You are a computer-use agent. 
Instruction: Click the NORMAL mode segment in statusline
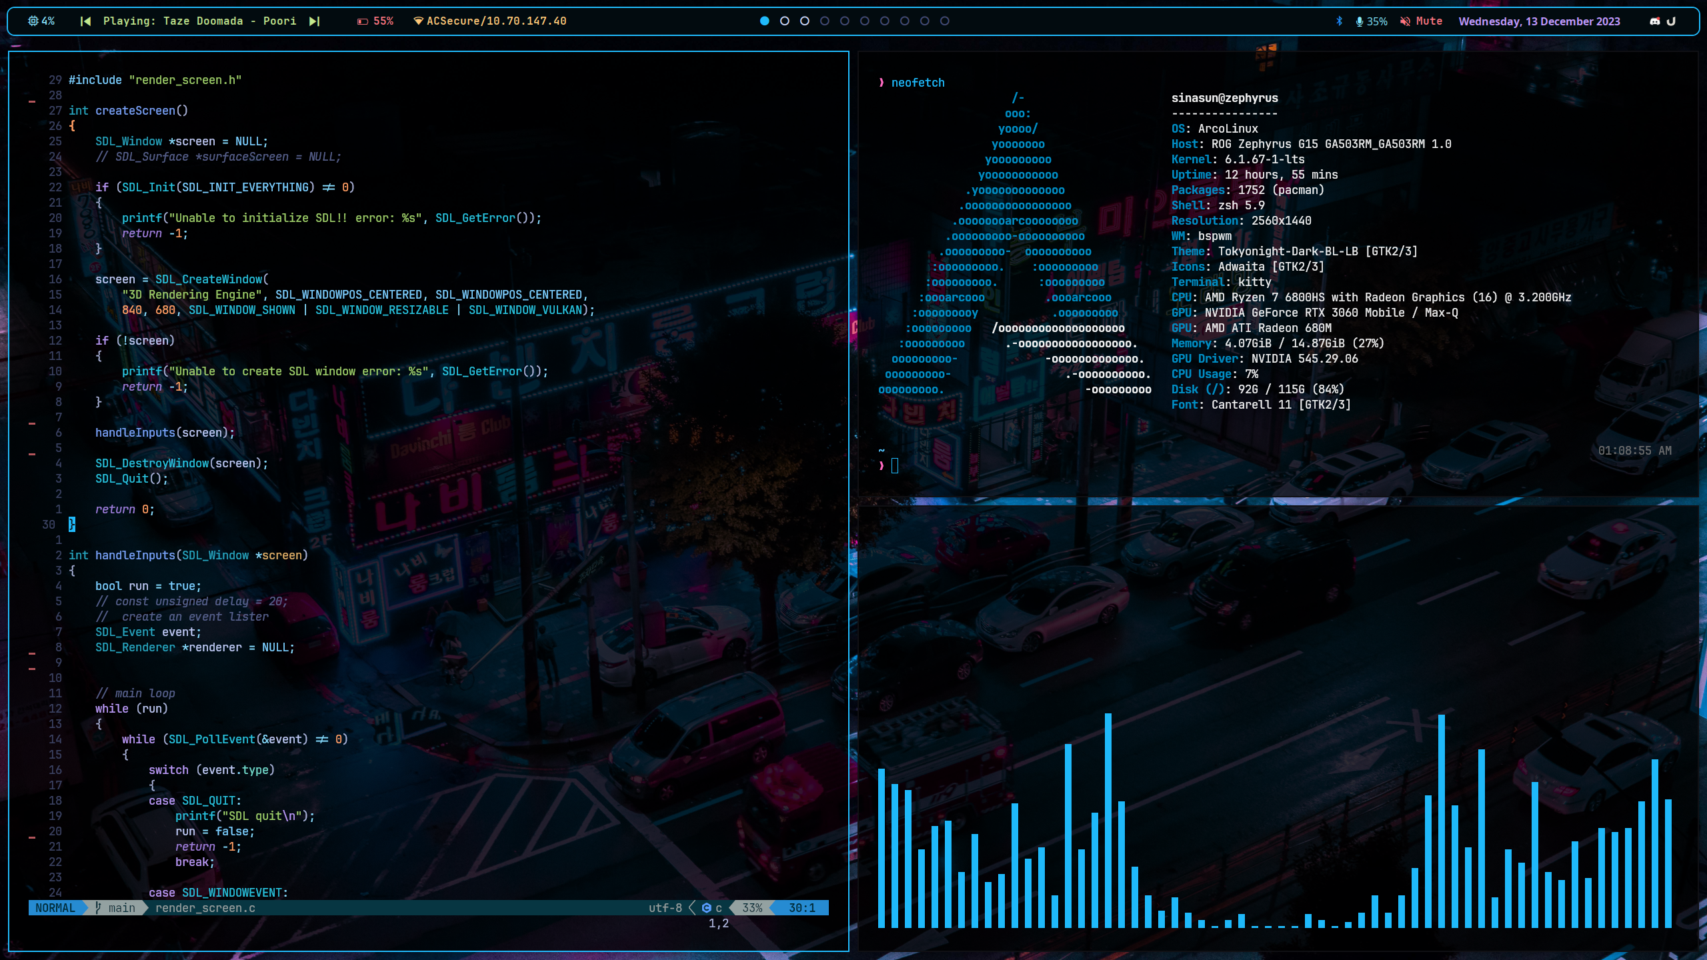pos(55,908)
